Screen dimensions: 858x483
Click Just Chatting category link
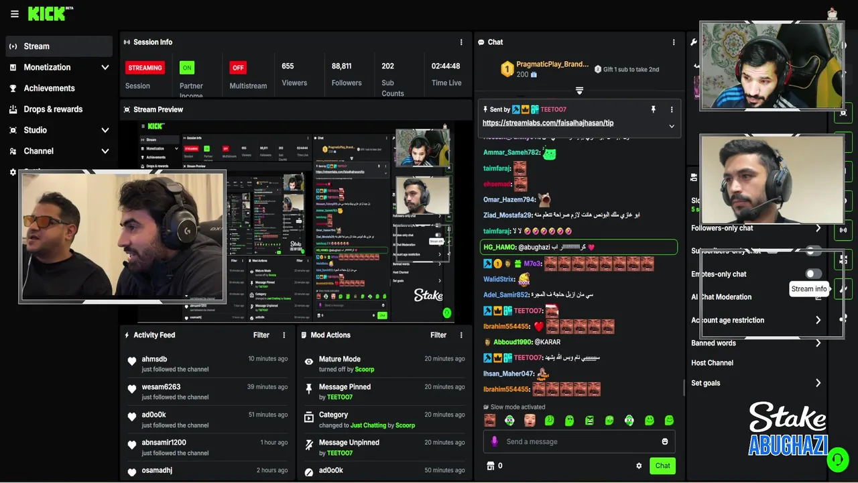(368, 425)
